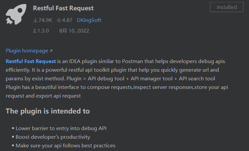Click bullet Make sure your api follows best practices

pyautogui.click(x=65, y=146)
